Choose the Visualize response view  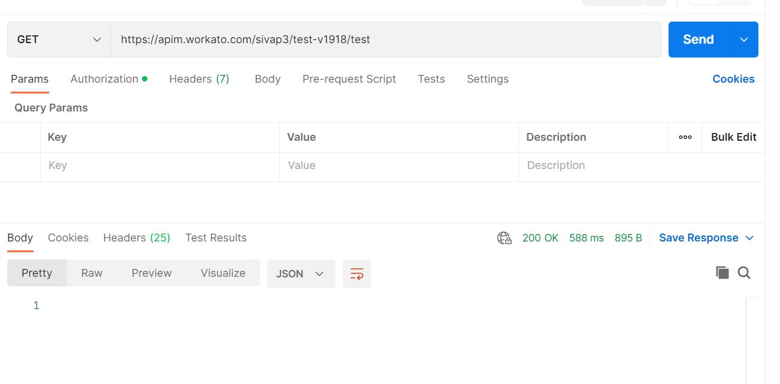coord(223,273)
